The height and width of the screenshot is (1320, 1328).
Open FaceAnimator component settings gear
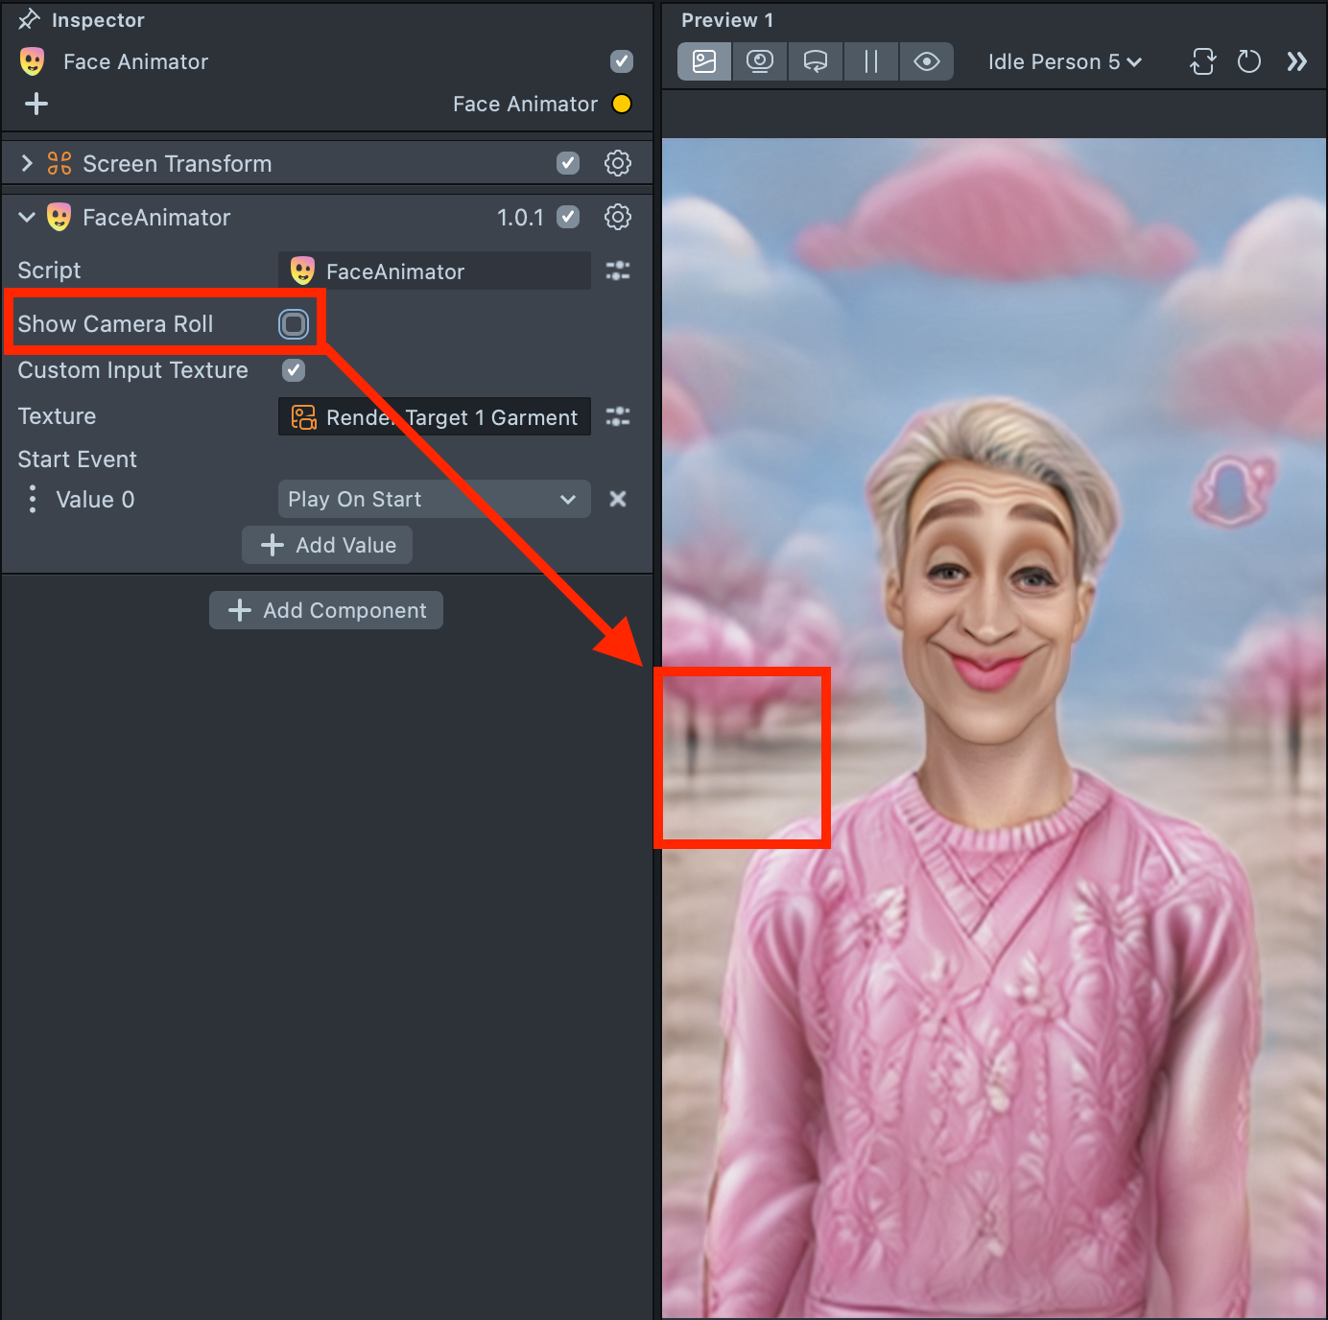pyautogui.click(x=617, y=217)
